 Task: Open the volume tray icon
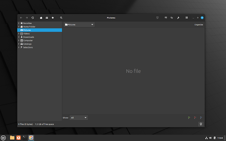point(210,138)
